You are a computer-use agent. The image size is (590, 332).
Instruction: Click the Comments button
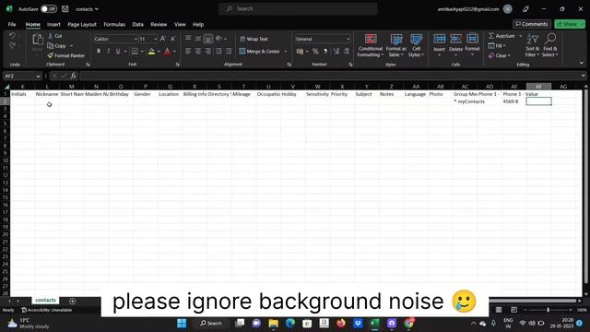pyautogui.click(x=532, y=24)
